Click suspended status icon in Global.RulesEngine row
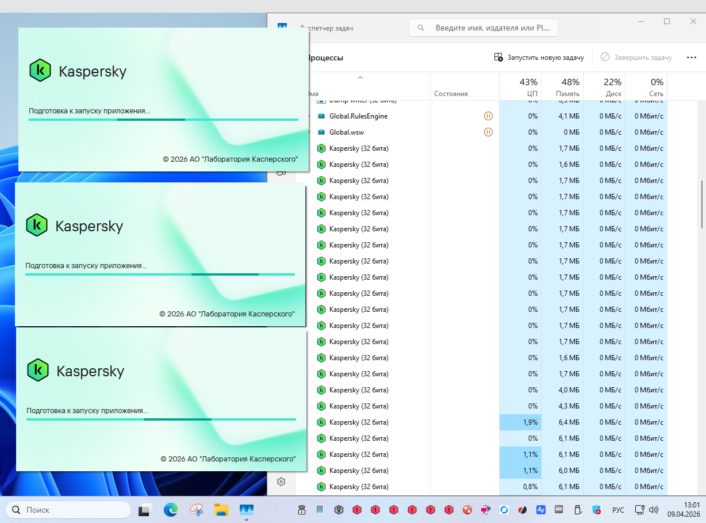Image resolution: width=706 pixels, height=523 pixels. pyautogui.click(x=488, y=116)
